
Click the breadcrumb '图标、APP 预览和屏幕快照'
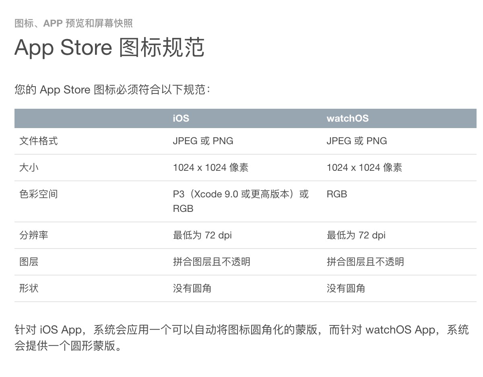[74, 23]
